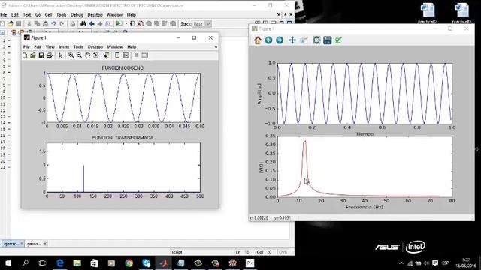Screen dimensions: 481x270
Task: Open taskbar Search magnifier
Action: (x=26, y=263)
